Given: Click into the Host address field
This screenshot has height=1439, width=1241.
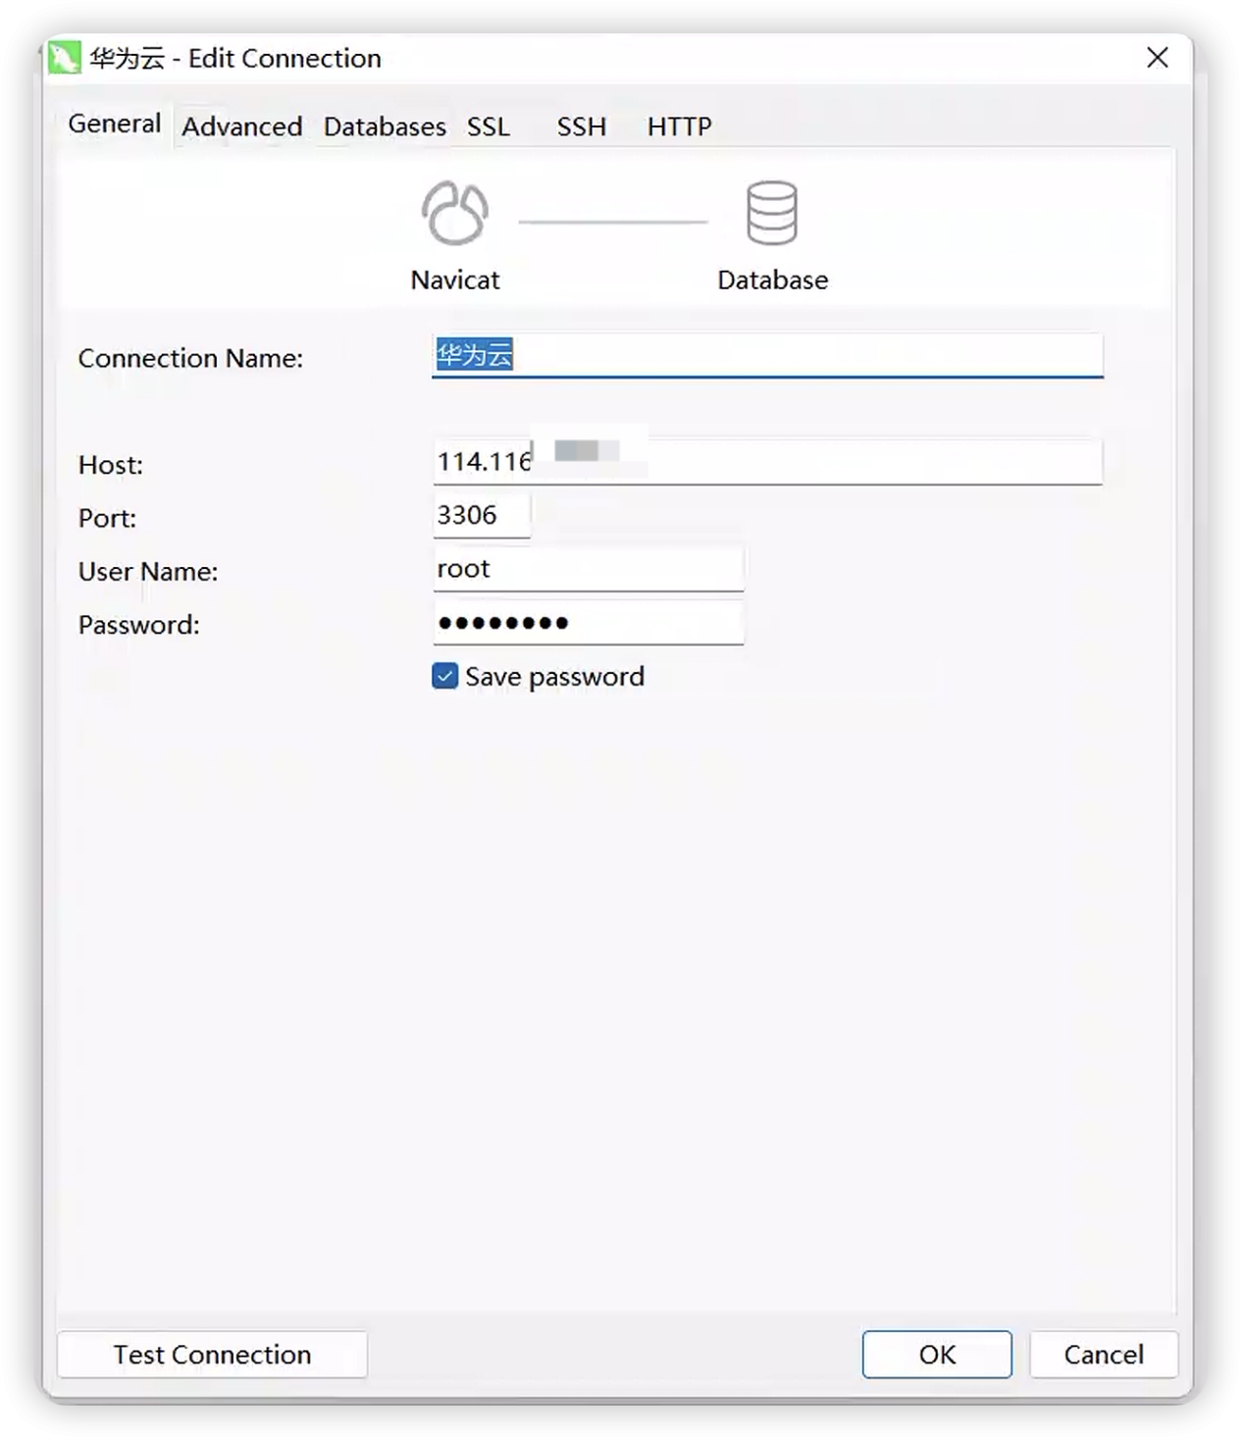Looking at the screenshot, I should [x=767, y=461].
